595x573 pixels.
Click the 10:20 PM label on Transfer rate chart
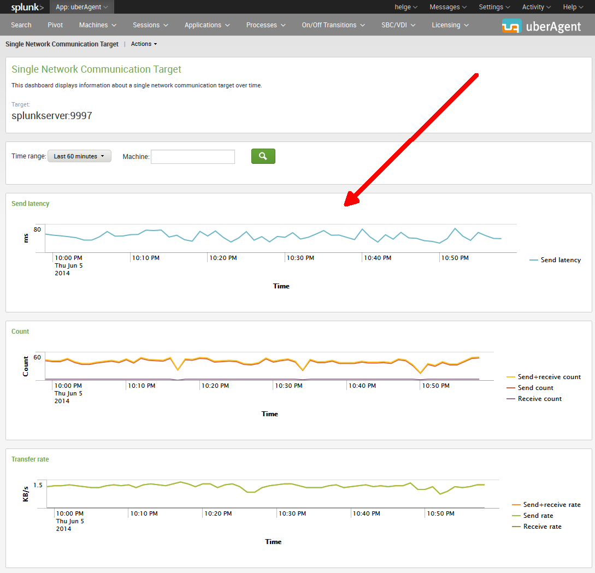pyautogui.click(x=218, y=514)
